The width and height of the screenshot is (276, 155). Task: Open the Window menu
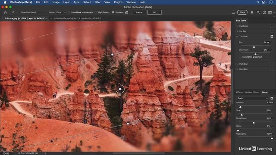(131, 2)
